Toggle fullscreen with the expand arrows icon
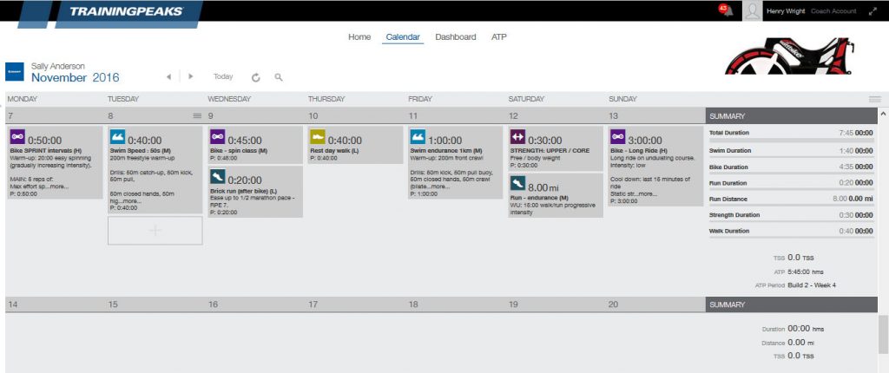 (x=873, y=11)
